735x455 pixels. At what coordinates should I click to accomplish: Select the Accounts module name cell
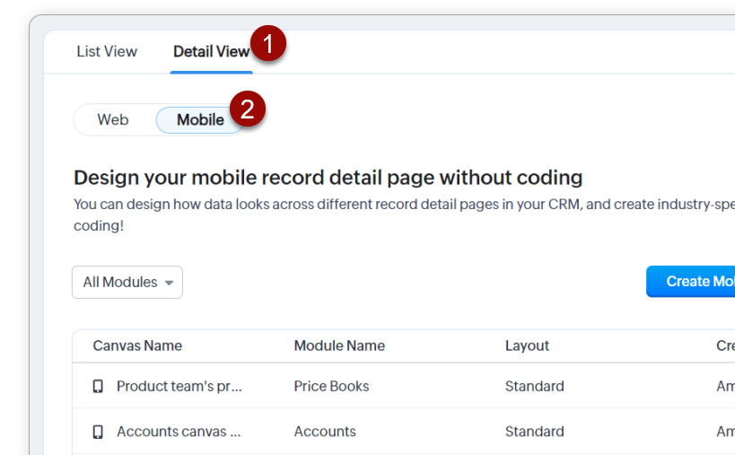tap(325, 432)
